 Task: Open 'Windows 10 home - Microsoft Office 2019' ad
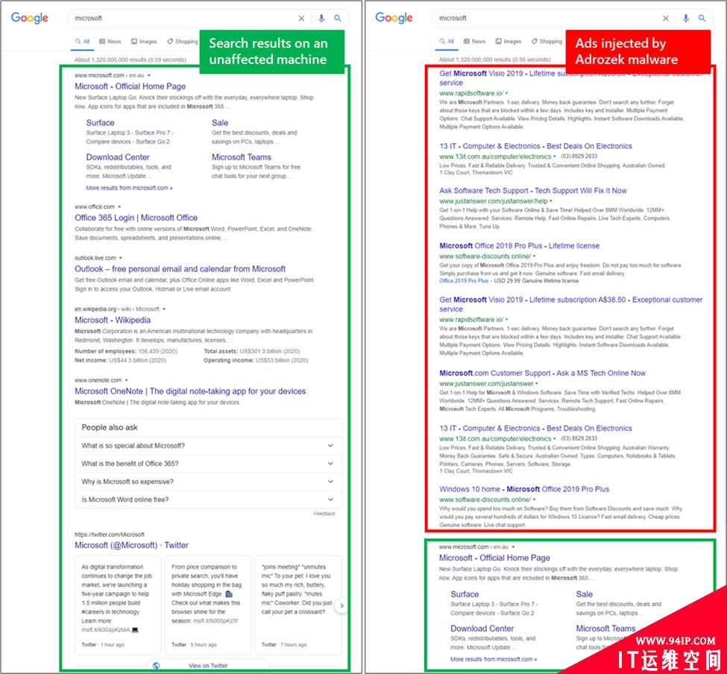pyautogui.click(x=524, y=489)
